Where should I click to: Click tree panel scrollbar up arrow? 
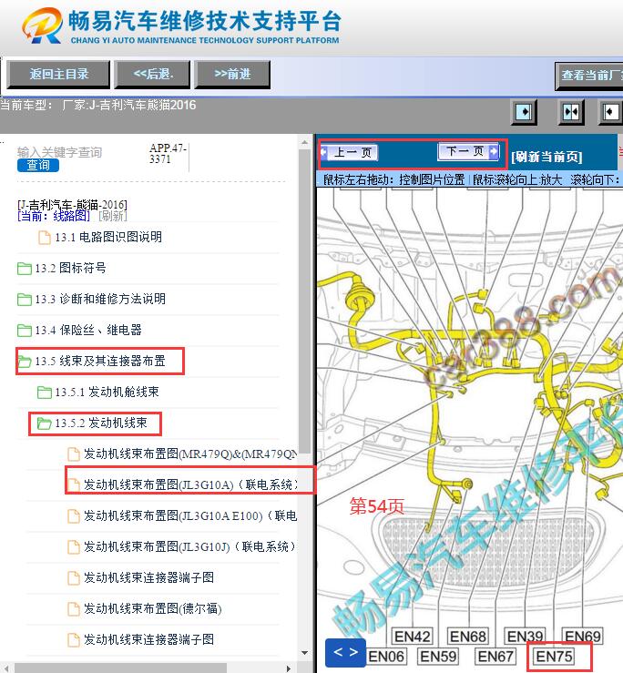coord(305,142)
